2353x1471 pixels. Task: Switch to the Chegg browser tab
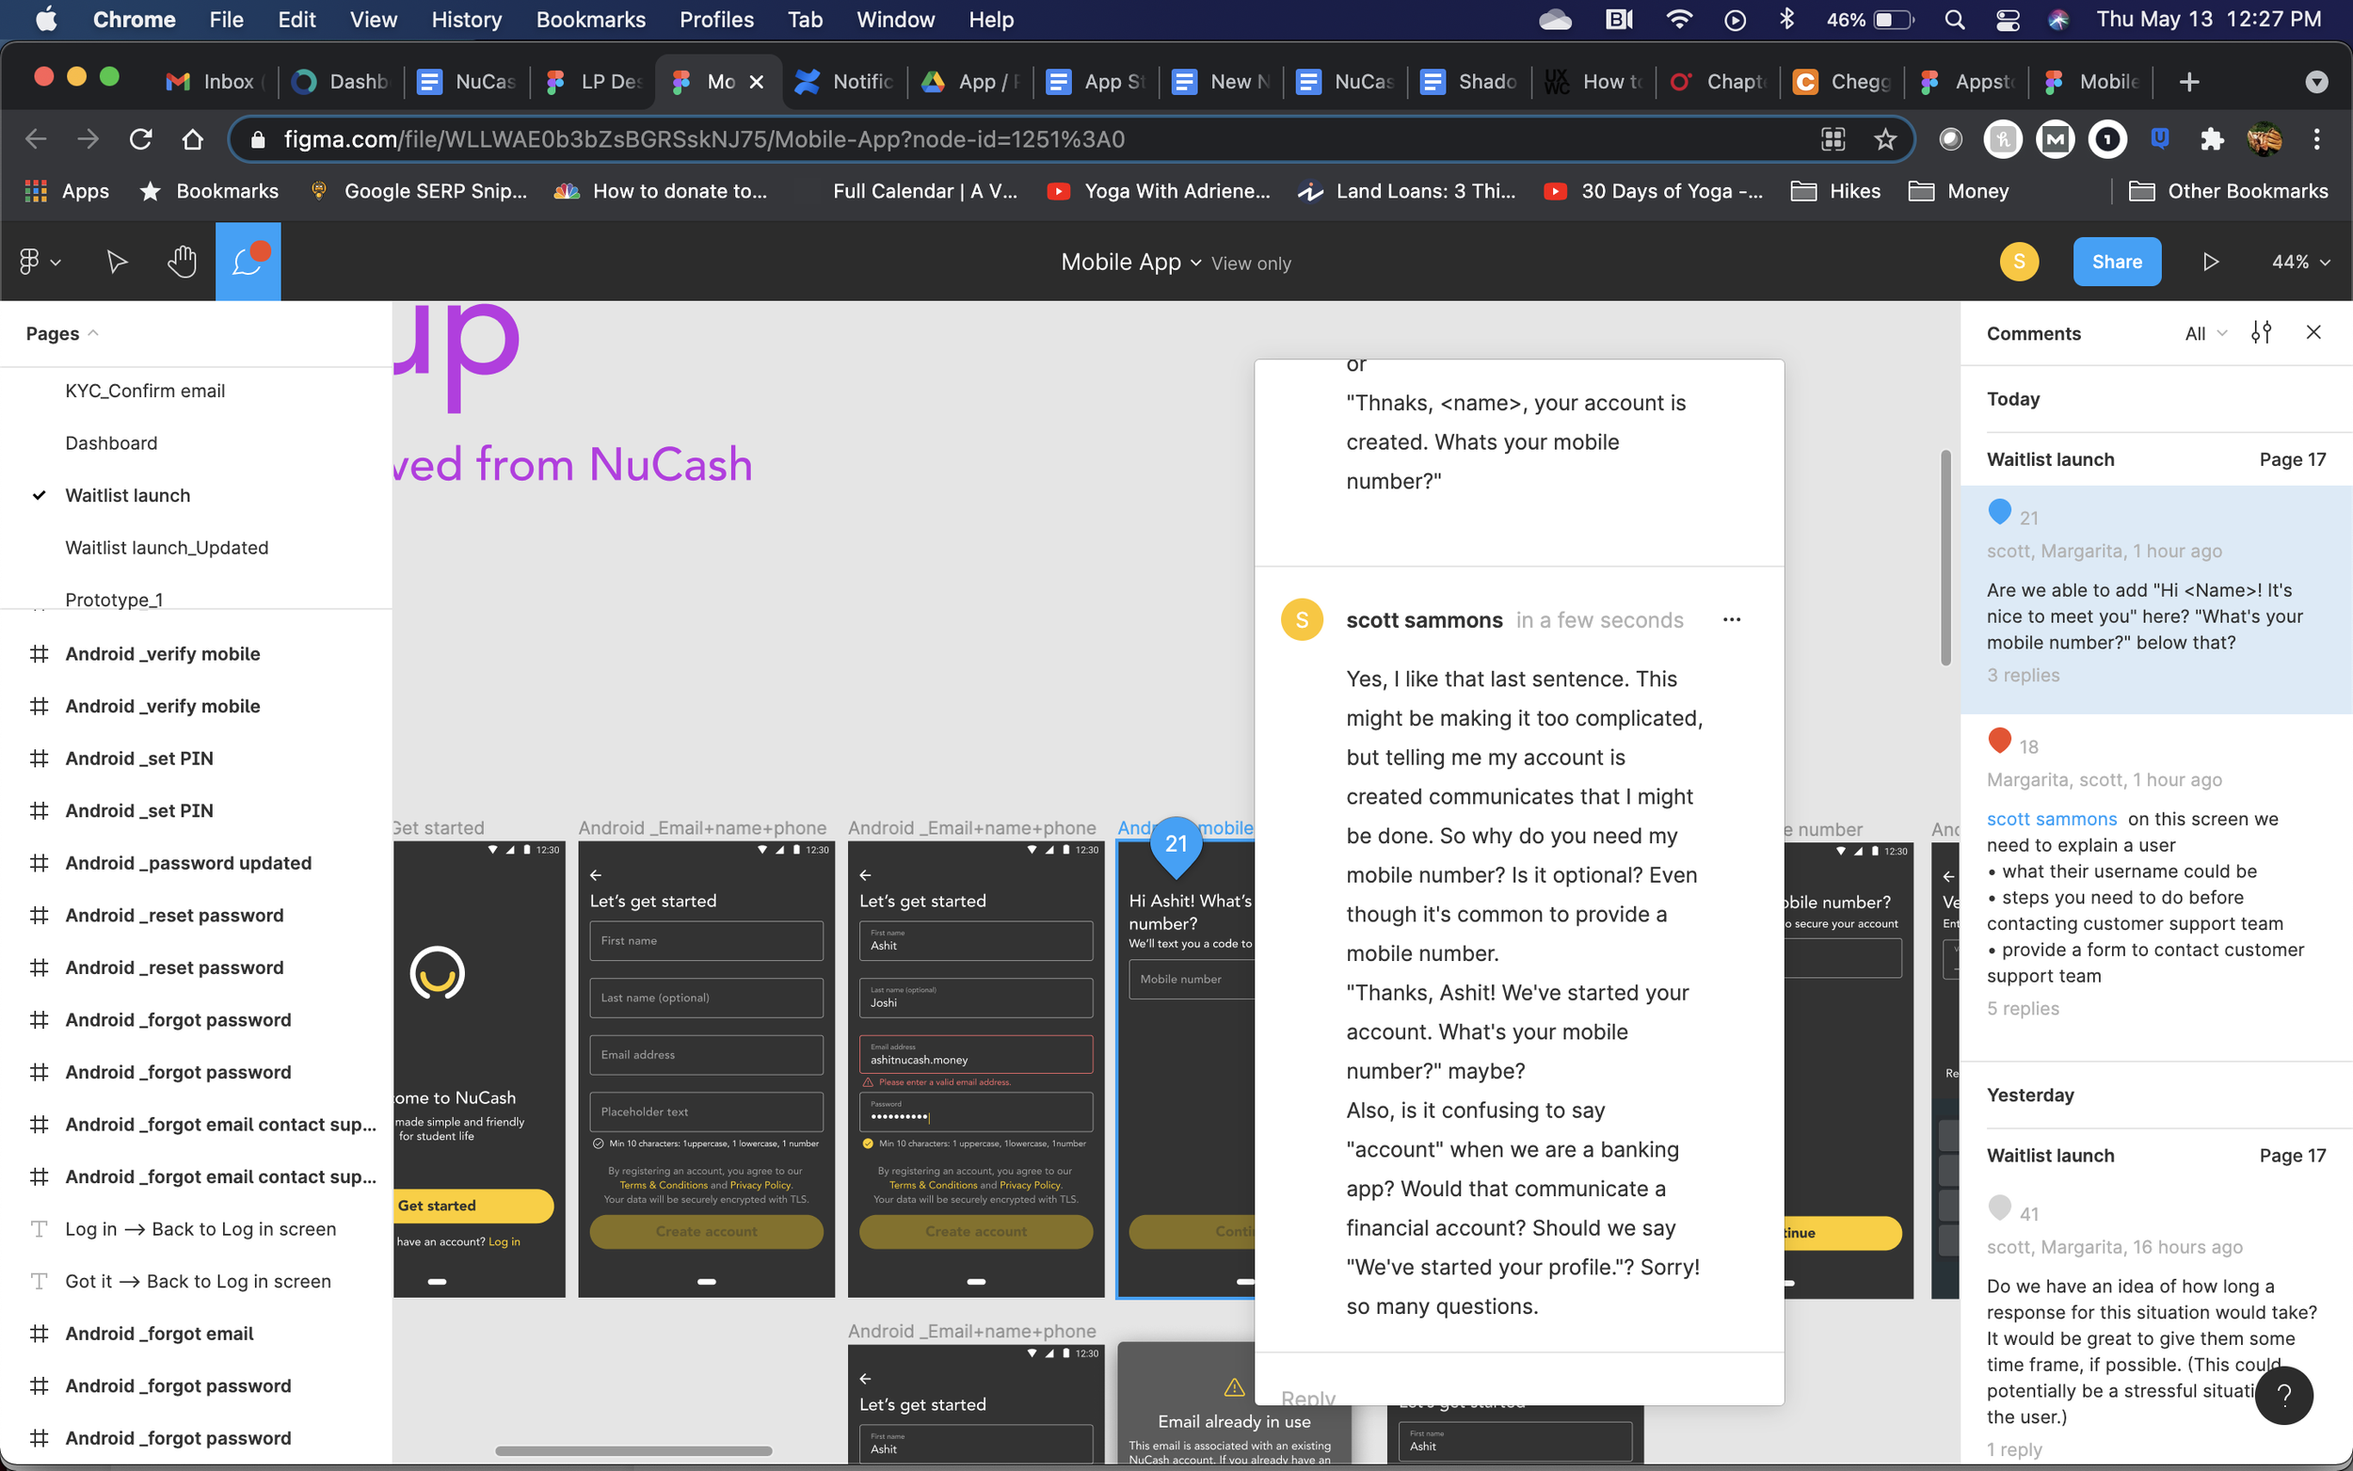click(1843, 82)
